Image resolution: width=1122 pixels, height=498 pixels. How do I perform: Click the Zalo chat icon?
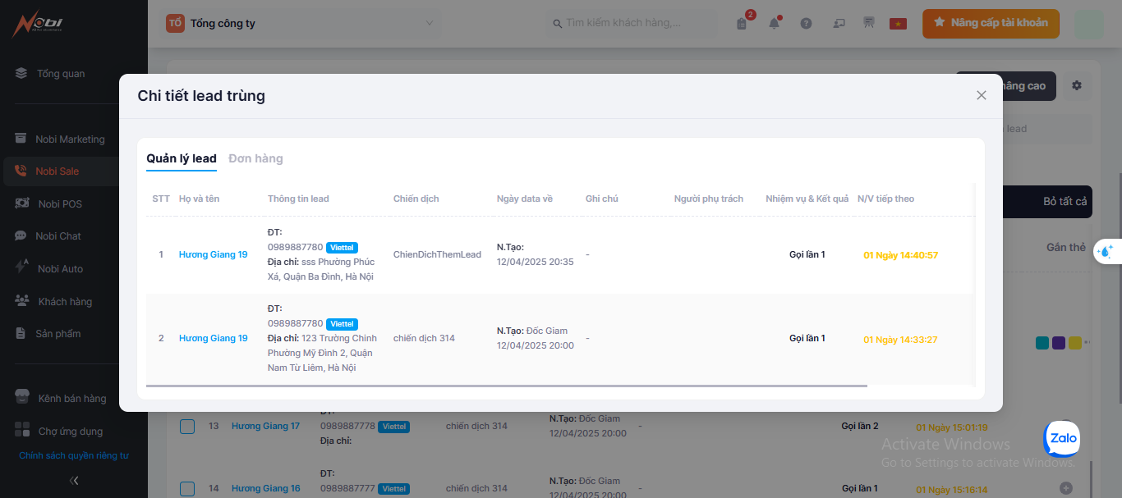[x=1062, y=440]
